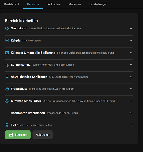The height and width of the screenshot is (152, 143).
Task: Go to the Einstellungen tab
Action: click(98, 4)
